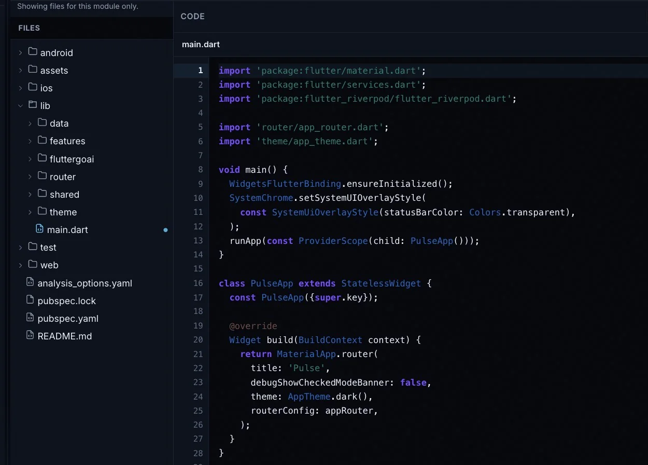Select the theme folder name
The image size is (648, 465).
(63, 212)
